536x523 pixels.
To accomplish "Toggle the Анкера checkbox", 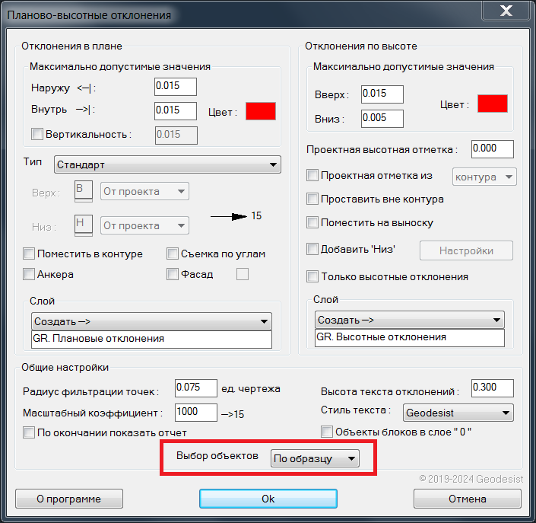I will point(30,274).
